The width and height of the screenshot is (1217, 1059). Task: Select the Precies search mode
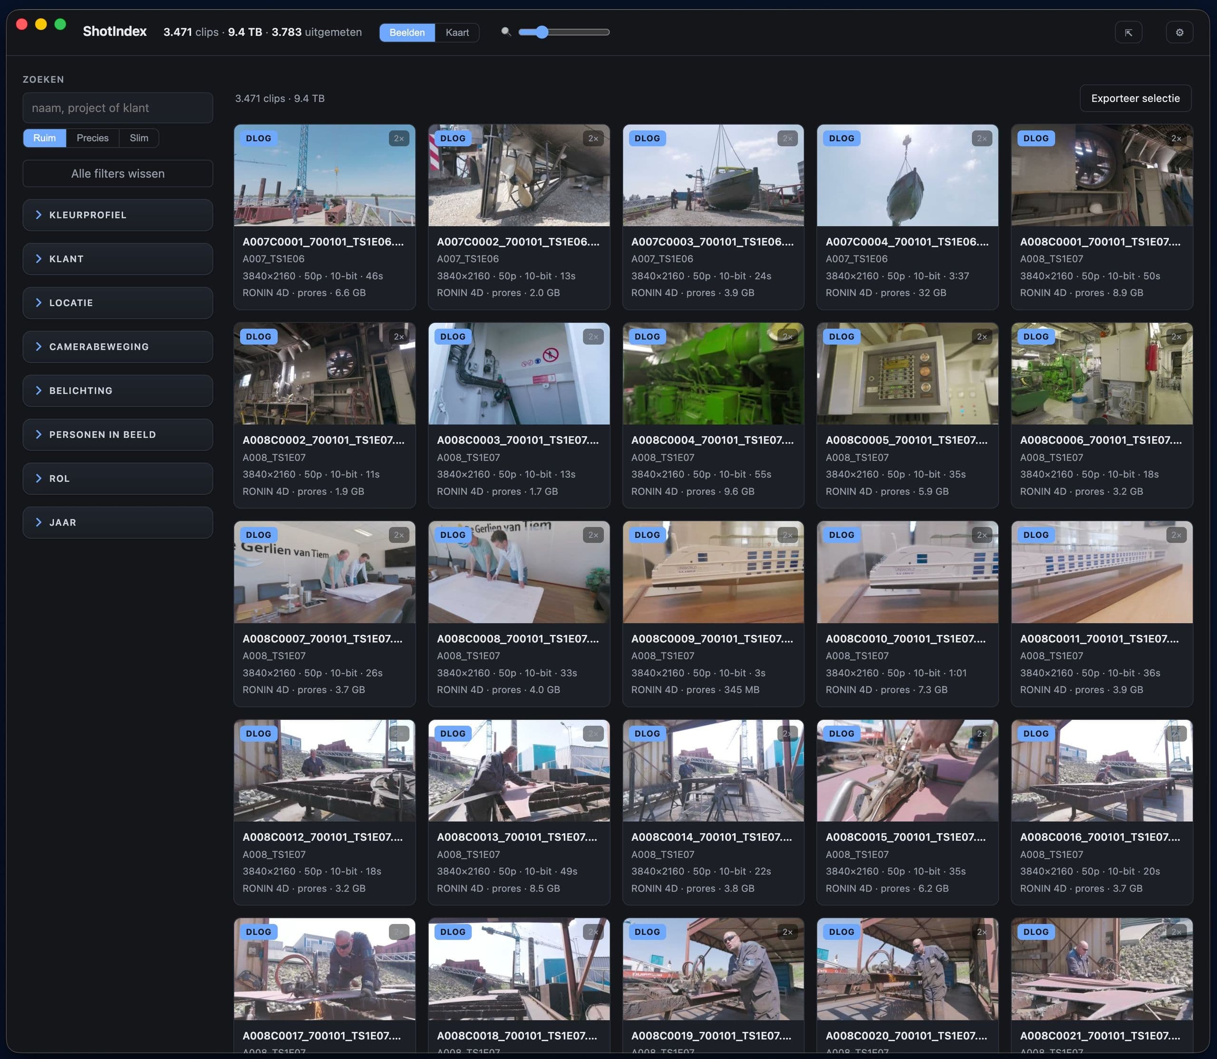[x=93, y=138]
